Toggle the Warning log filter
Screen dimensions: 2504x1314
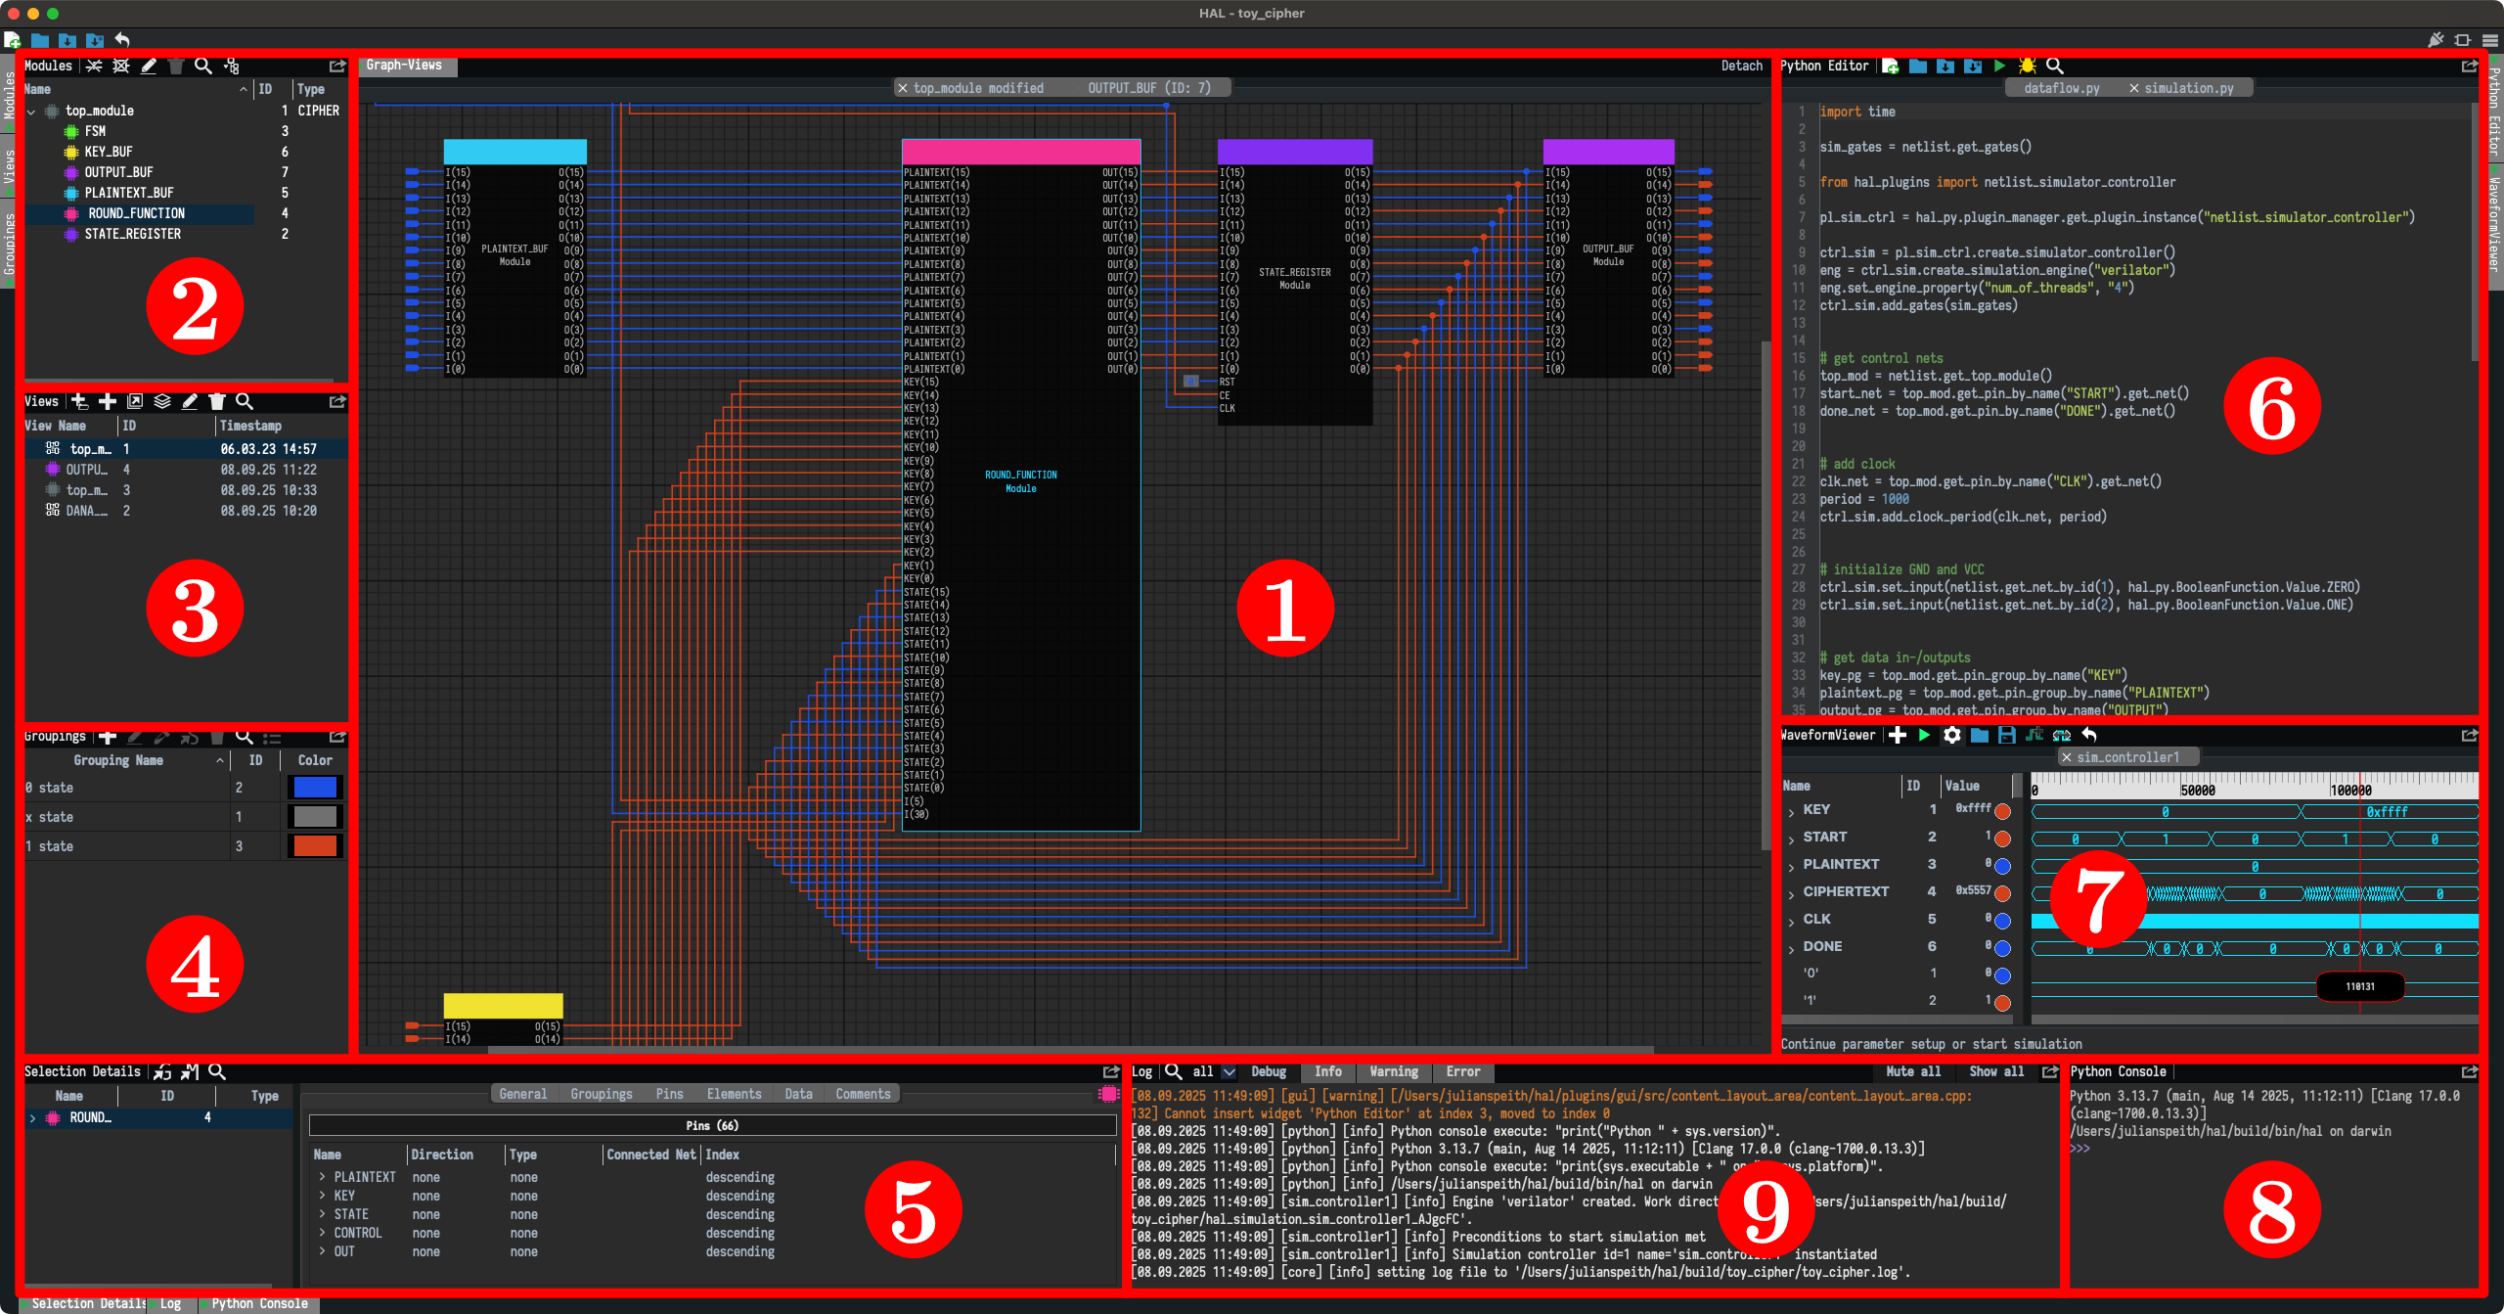[1393, 1071]
